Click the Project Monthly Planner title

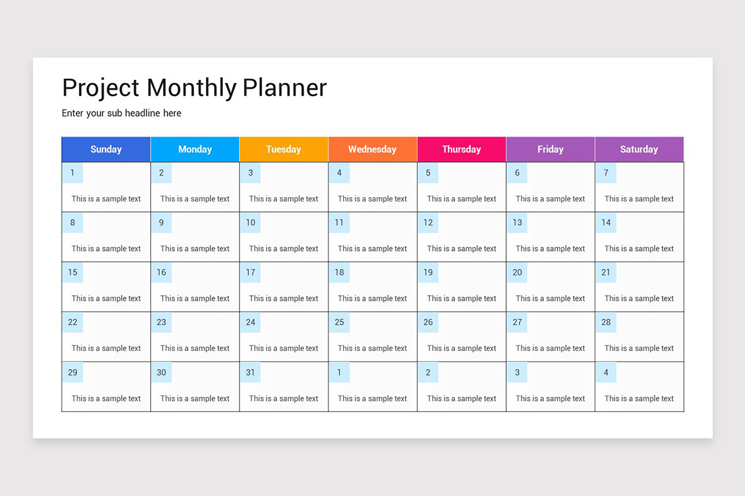(x=194, y=88)
